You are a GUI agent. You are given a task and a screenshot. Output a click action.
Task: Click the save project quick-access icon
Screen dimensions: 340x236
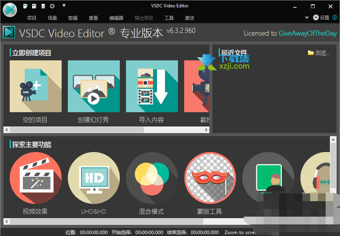[43, 6]
